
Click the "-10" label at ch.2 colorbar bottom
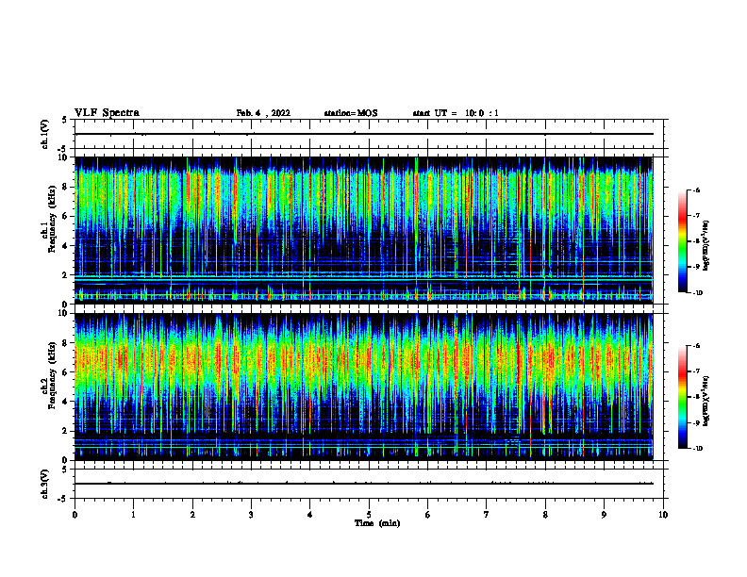coord(697,449)
